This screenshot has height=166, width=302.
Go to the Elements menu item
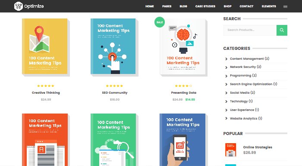(269, 6)
